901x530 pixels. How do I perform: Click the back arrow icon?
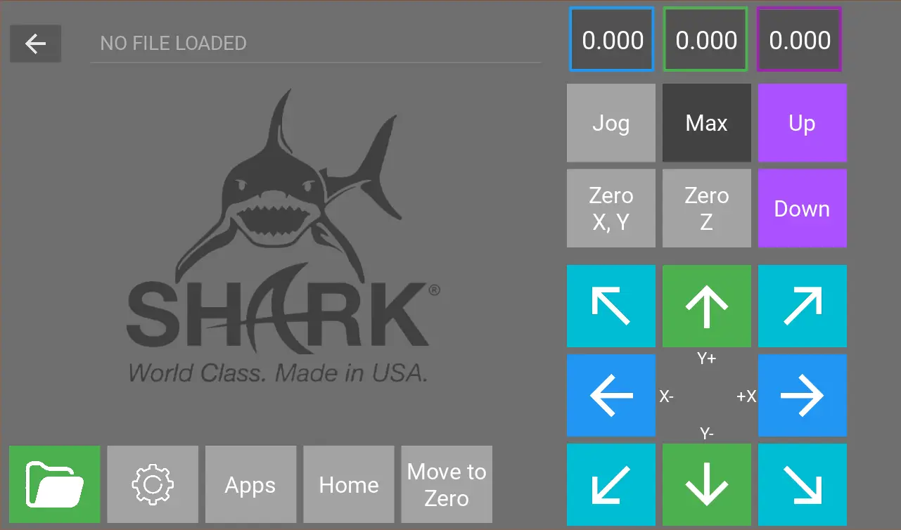35,44
